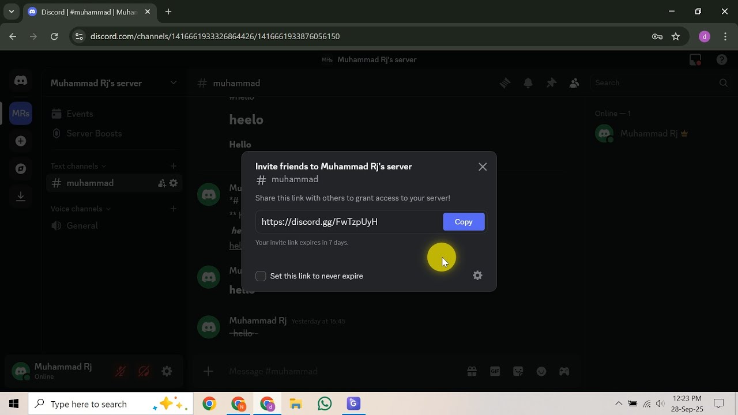Open WhatsApp from the taskbar

click(x=325, y=404)
